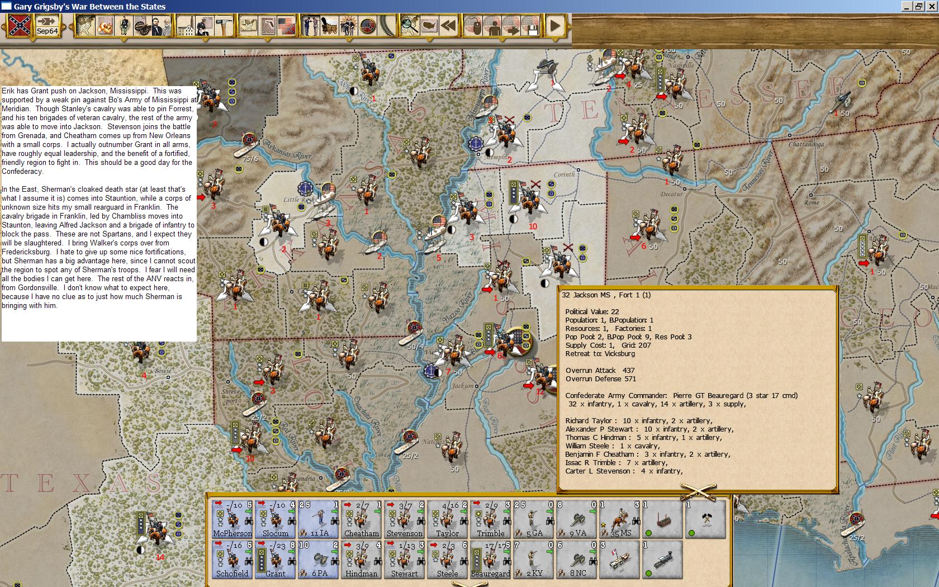Click the Union and Confederate flags icon
Viewport: 939px width, 587px height.
(286, 26)
